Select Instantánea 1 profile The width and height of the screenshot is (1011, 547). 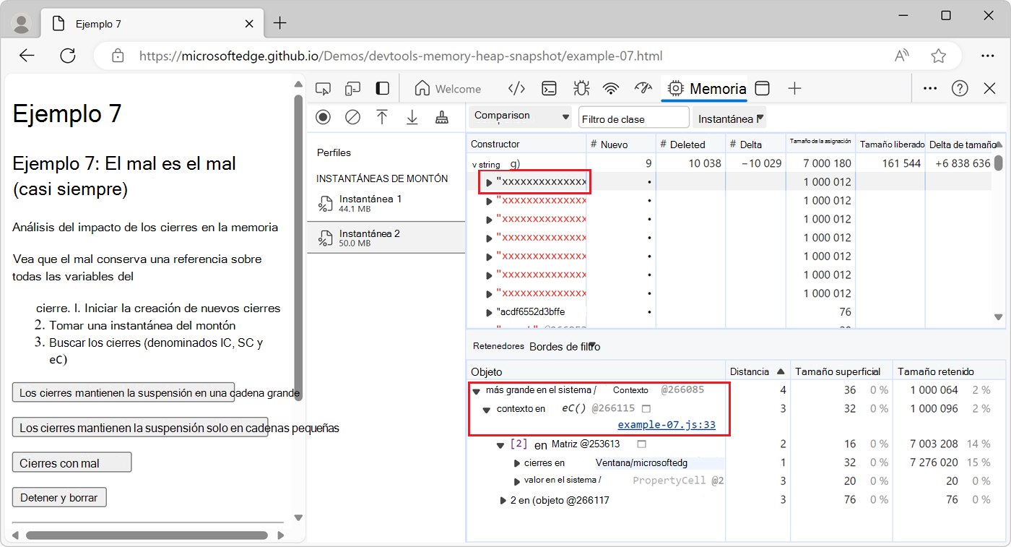pyautogui.click(x=386, y=203)
